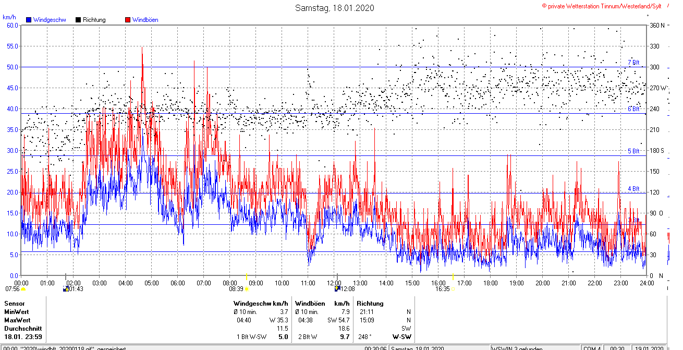Click the Windböen km/h column header

click(x=322, y=304)
